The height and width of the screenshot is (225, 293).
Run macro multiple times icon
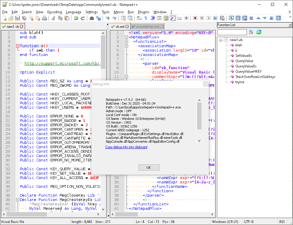[215, 18]
